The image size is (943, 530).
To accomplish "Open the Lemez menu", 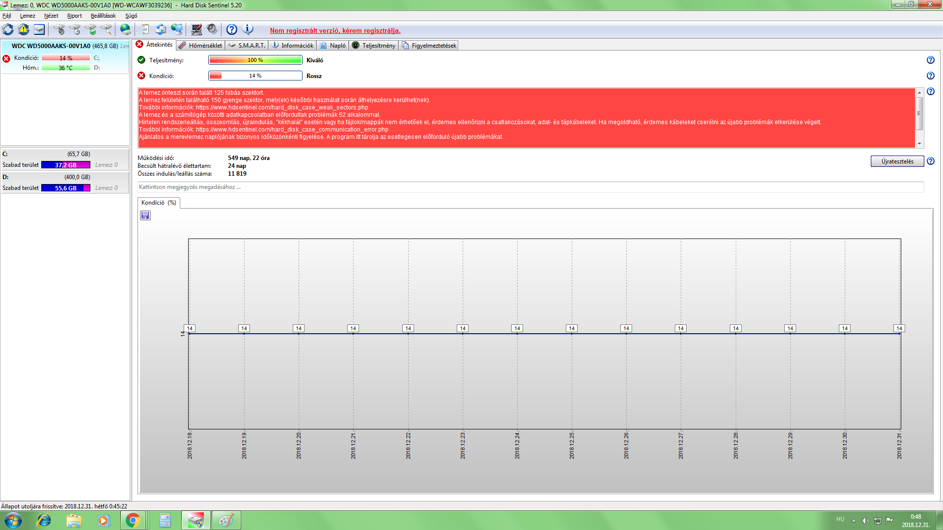I will tap(28, 16).
